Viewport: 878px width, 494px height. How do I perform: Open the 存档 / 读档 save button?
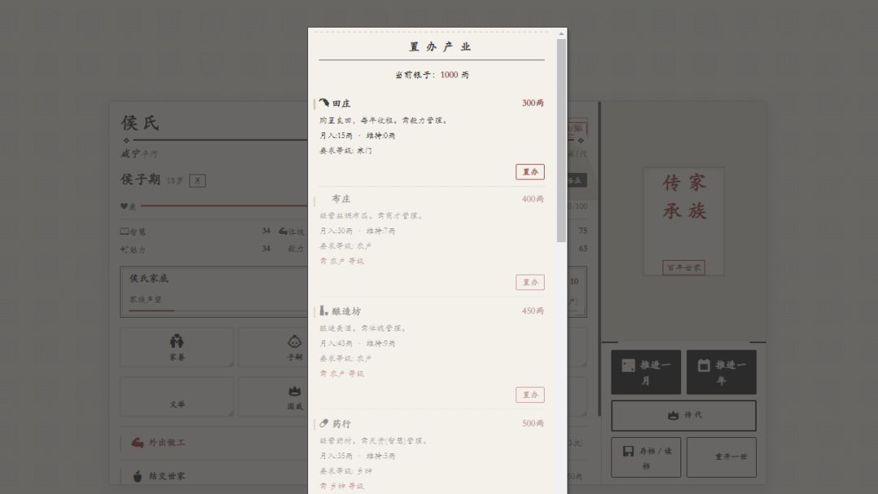tap(645, 457)
